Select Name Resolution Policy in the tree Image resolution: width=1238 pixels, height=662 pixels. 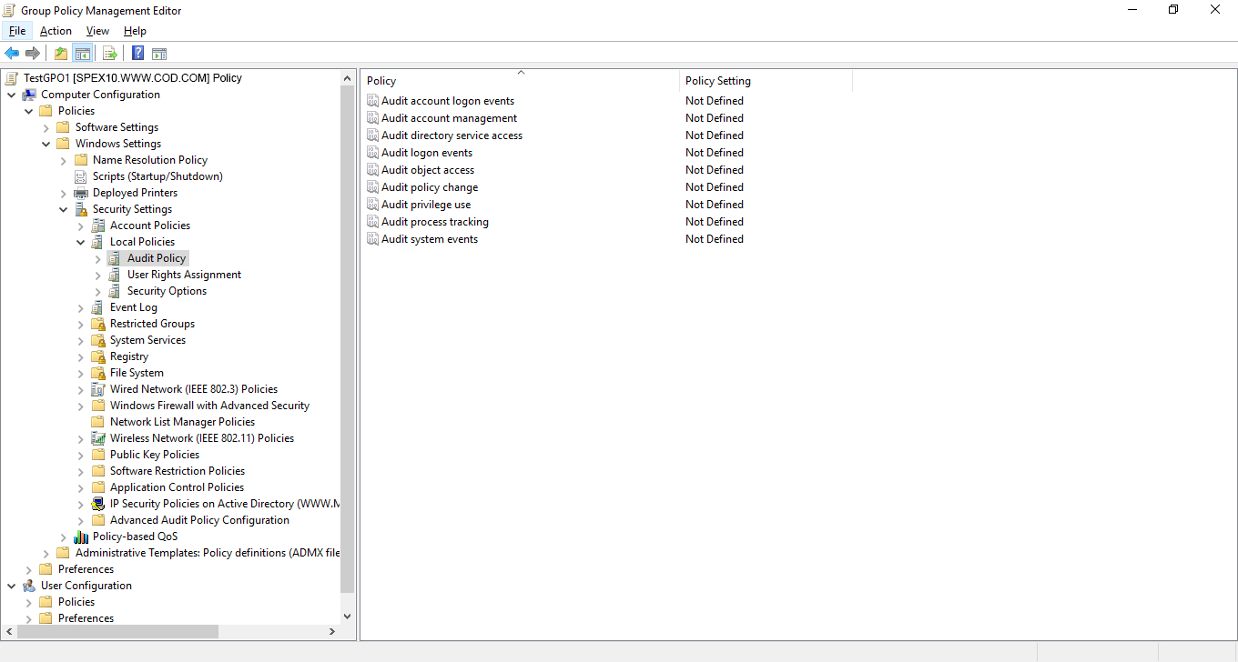[x=150, y=160]
